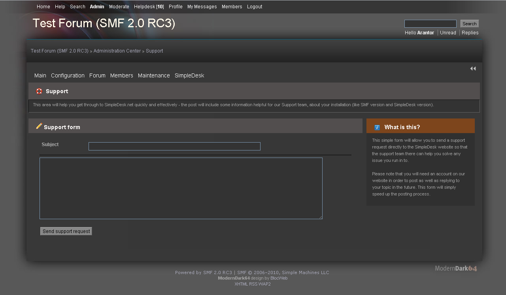
Task: Open the Search menu item in top bar
Action: [77, 7]
